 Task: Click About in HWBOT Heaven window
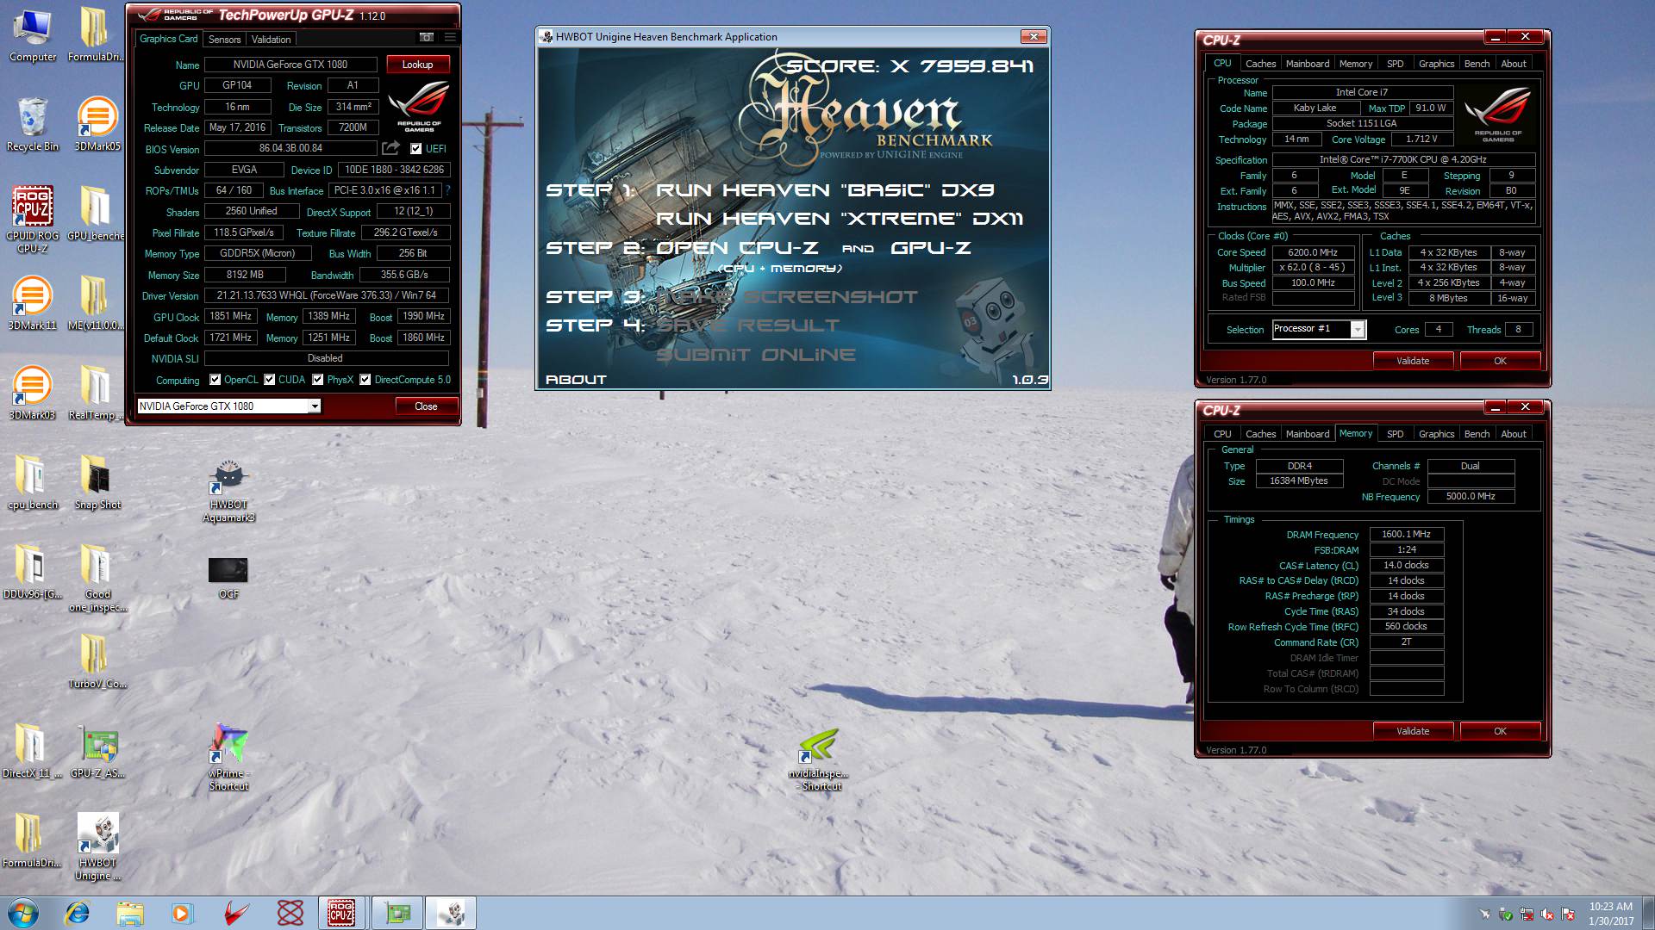576,380
